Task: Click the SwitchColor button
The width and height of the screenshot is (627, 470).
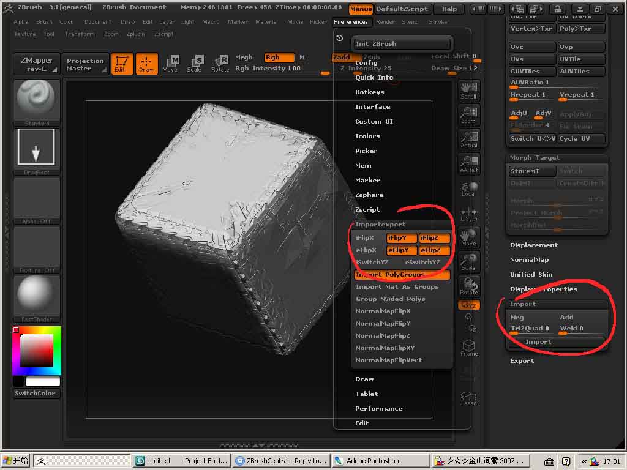Action: point(36,394)
